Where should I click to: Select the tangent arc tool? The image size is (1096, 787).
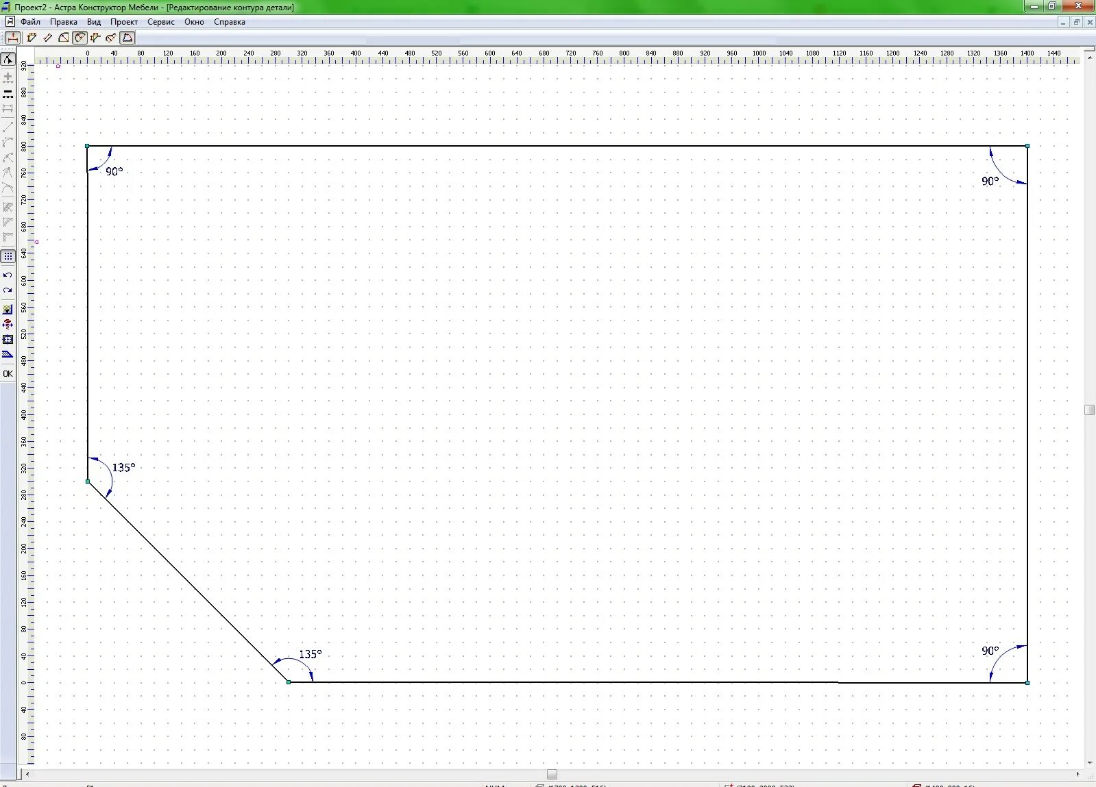click(8, 188)
